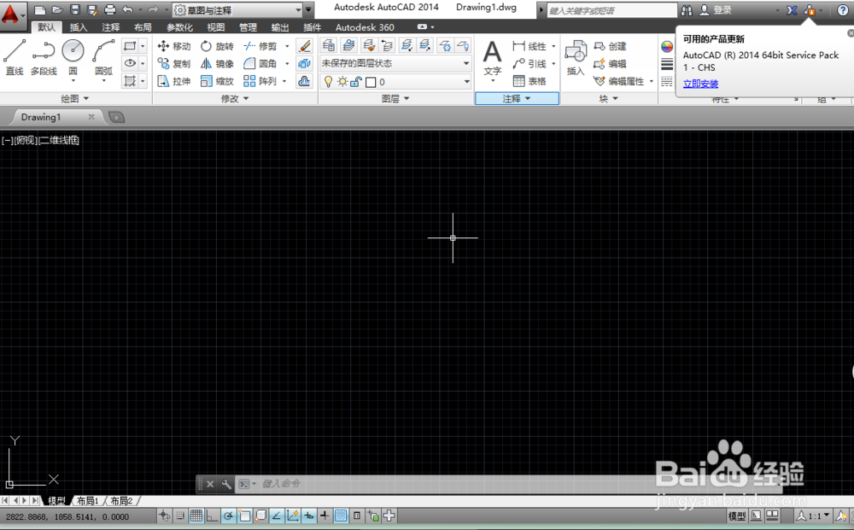The width and height of the screenshot is (854, 530).
Task: Choose the Rotate (旋转) command
Action: click(217, 46)
